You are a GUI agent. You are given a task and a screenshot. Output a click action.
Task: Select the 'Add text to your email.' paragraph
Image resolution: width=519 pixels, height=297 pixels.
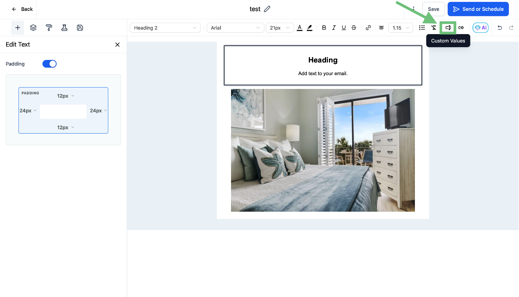323,73
